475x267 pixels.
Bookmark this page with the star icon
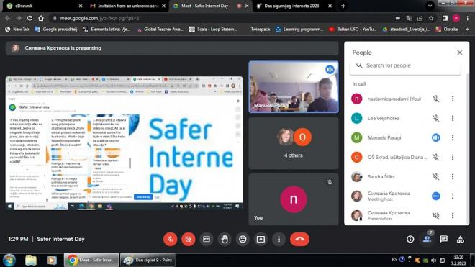(431, 18)
